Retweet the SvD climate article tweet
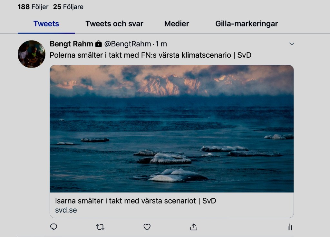The width and height of the screenshot is (330, 237). (100, 227)
